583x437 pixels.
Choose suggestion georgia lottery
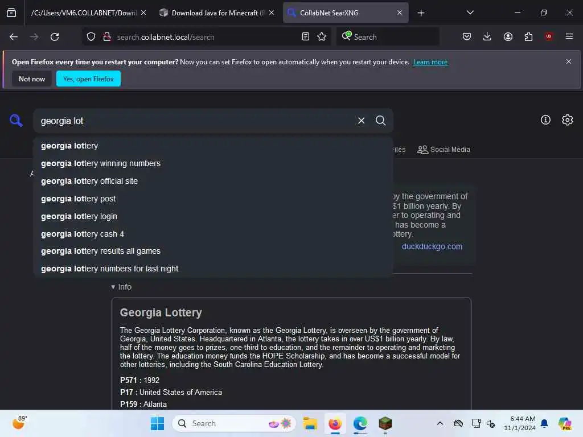tap(213, 146)
